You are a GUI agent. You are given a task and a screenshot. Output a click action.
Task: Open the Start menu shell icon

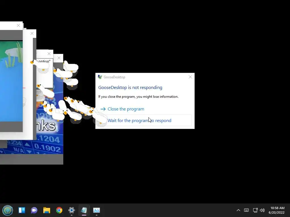[8, 210]
